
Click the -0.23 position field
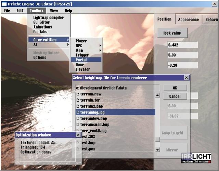[x=183, y=65]
